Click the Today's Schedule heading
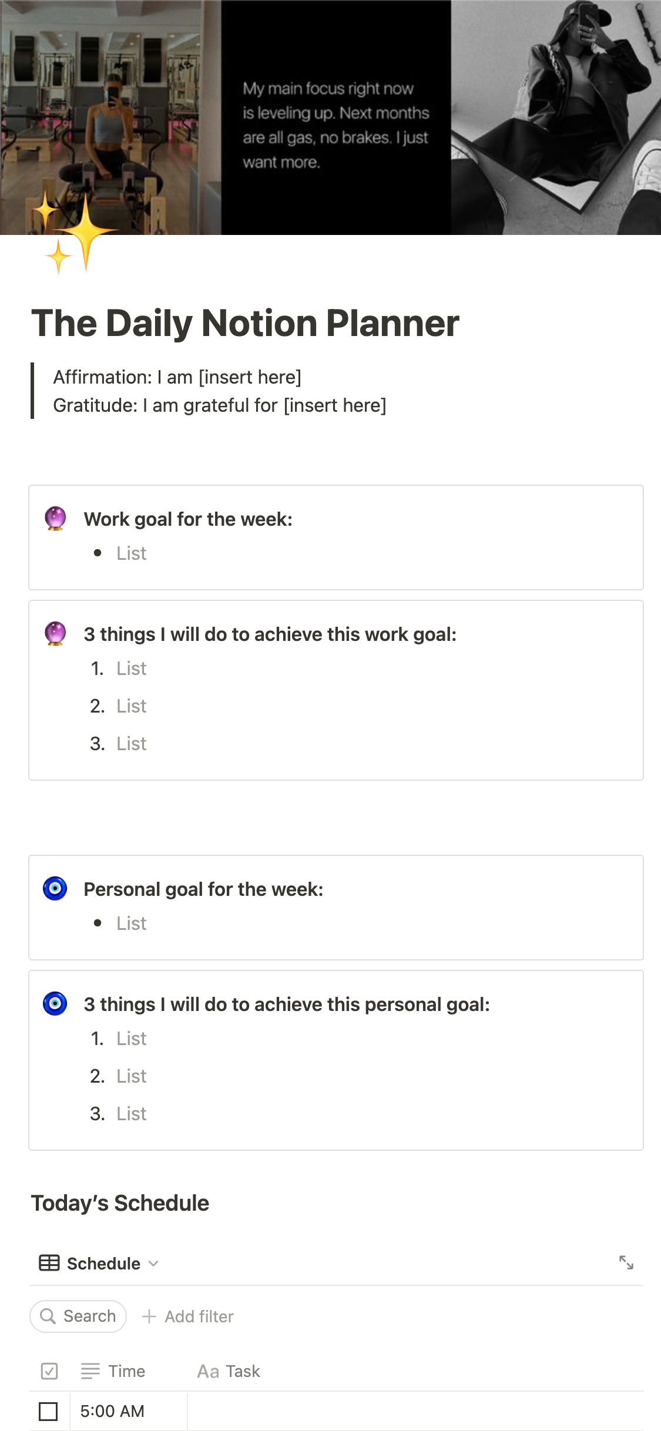661x1431 pixels. coord(120,1203)
